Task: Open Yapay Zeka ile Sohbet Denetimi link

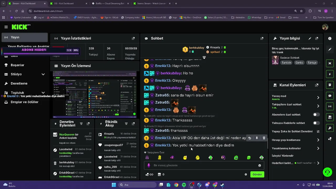Action: coord(296,132)
